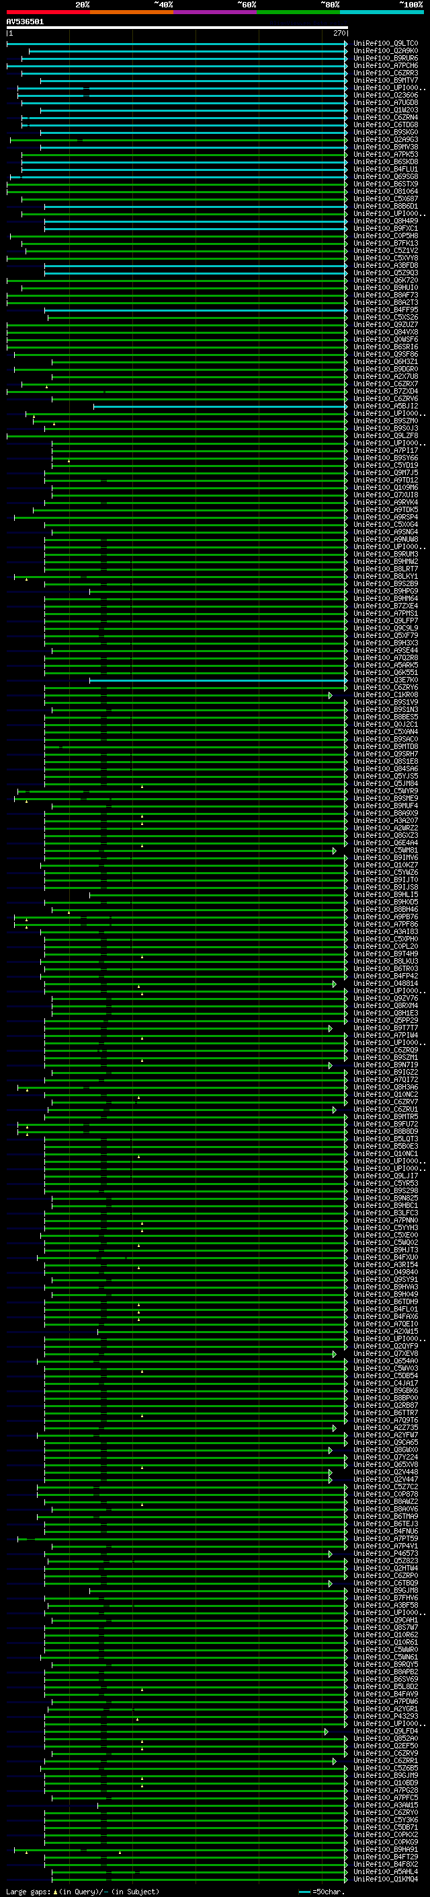The image size is (430, 1897).
Task: Click hit label UniRef100_B6STX9
Action: point(386,184)
